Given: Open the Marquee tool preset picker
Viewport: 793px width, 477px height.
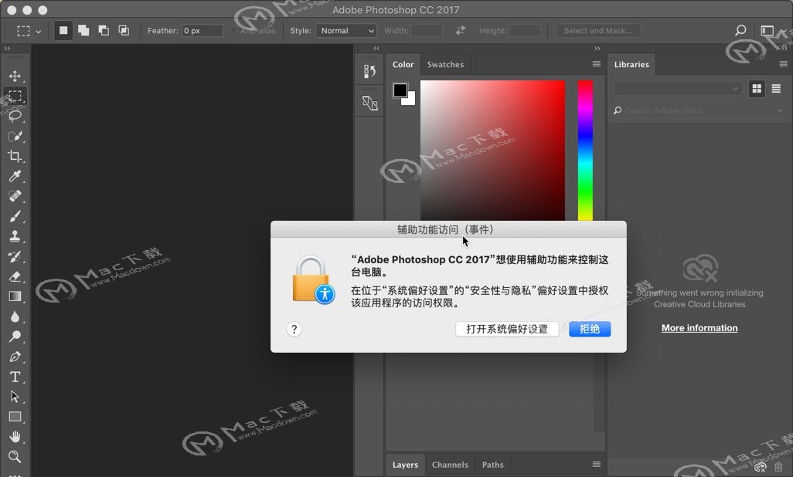Looking at the screenshot, I should coord(29,31).
